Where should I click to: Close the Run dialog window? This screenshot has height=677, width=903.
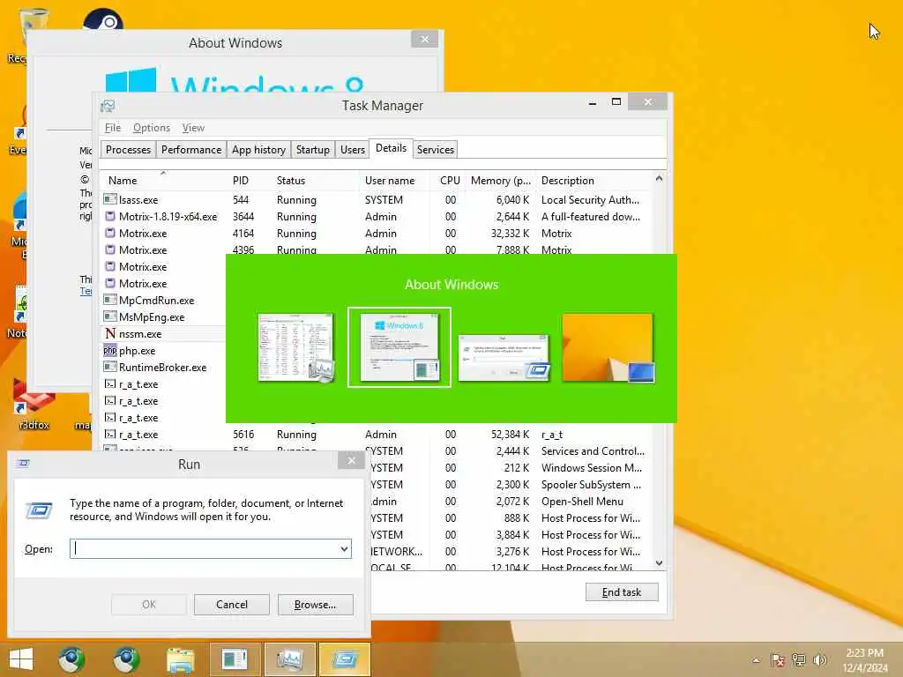[x=351, y=460]
